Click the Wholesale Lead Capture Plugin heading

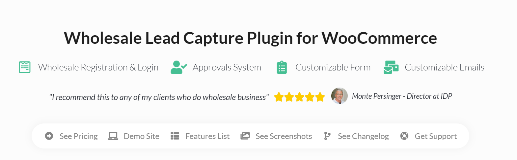tap(250, 38)
